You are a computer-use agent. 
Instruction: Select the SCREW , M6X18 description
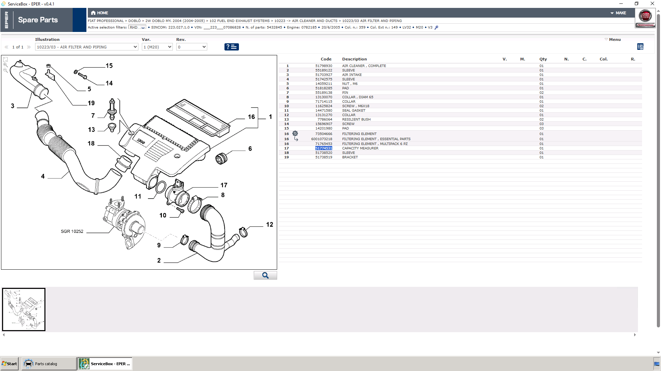(x=356, y=106)
